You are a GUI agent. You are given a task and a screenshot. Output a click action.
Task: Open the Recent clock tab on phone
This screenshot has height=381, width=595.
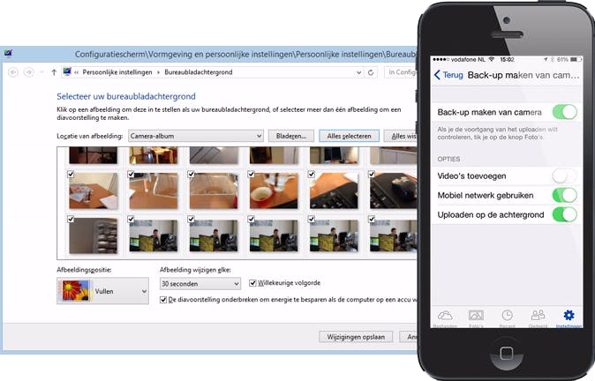coord(507,317)
